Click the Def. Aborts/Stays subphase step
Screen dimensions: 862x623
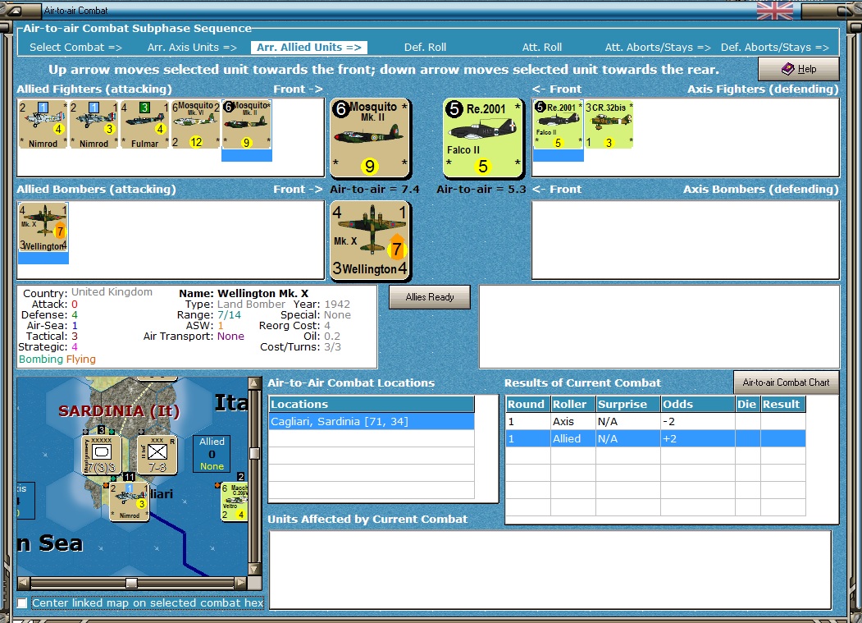(x=775, y=48)
